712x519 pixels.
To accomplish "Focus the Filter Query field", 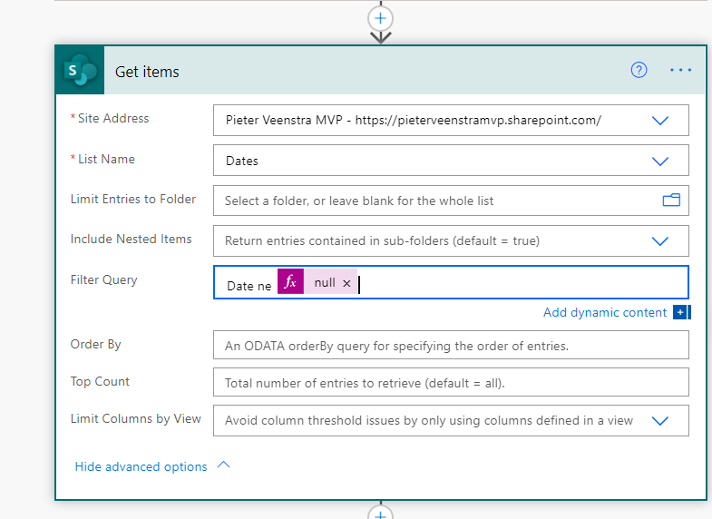I will coord(451,282).
